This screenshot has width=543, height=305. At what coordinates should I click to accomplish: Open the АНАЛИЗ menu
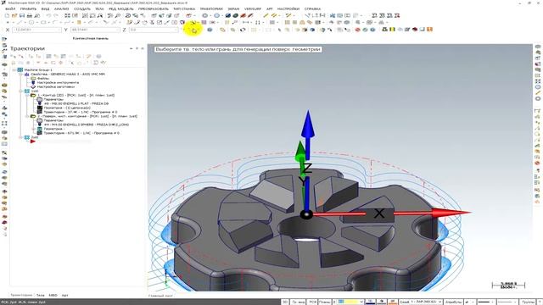(62, 9)
